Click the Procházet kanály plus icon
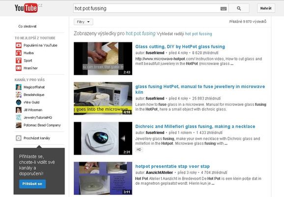This screenshot has width=284, height=197. click(x=19, y=138)
